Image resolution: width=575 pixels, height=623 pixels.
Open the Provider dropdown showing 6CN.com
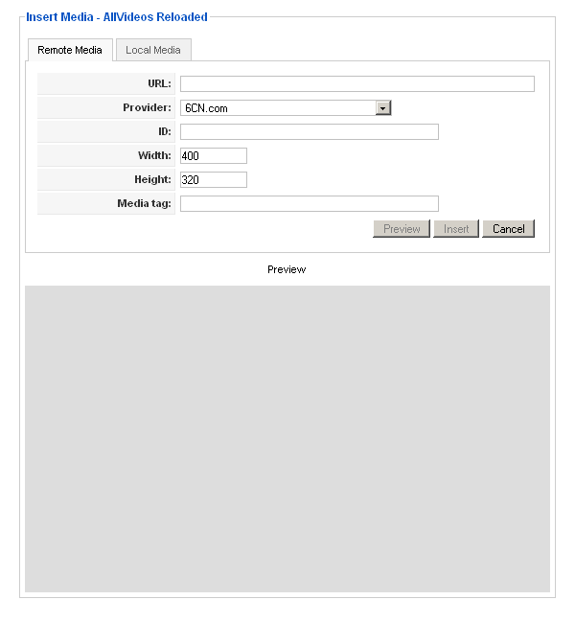(286, 108)
